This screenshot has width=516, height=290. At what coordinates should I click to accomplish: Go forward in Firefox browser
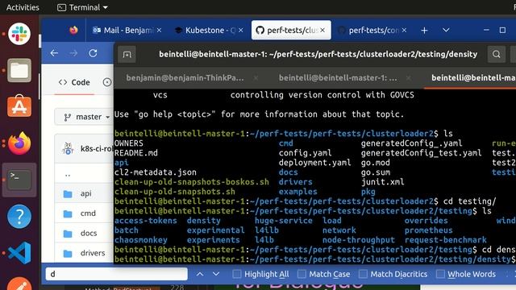pos(73,53)
